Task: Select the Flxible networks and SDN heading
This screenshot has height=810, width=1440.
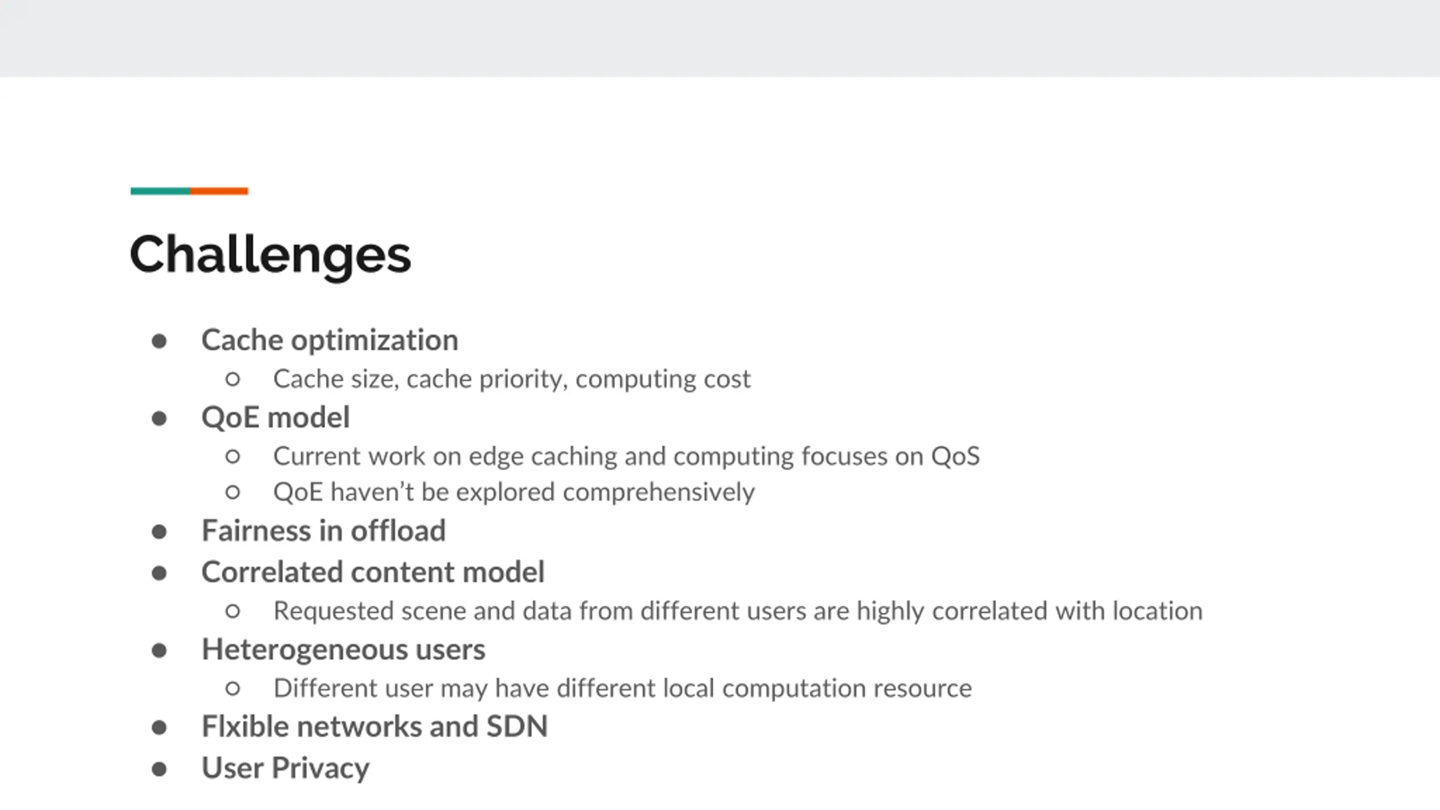Action: 375,726
